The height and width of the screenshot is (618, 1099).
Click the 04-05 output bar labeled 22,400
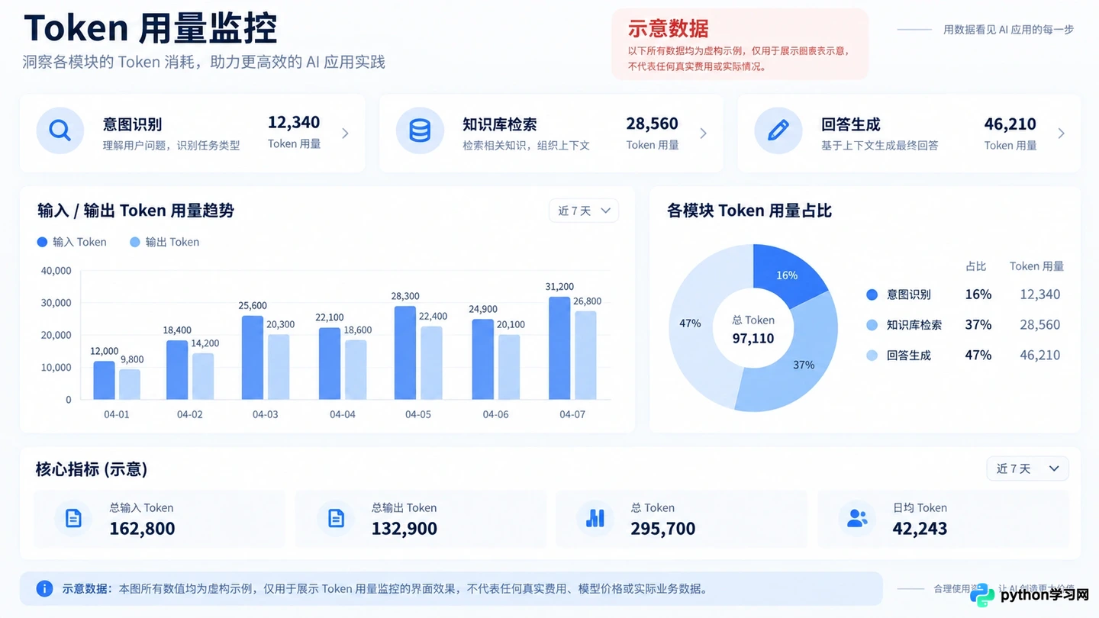432,363
